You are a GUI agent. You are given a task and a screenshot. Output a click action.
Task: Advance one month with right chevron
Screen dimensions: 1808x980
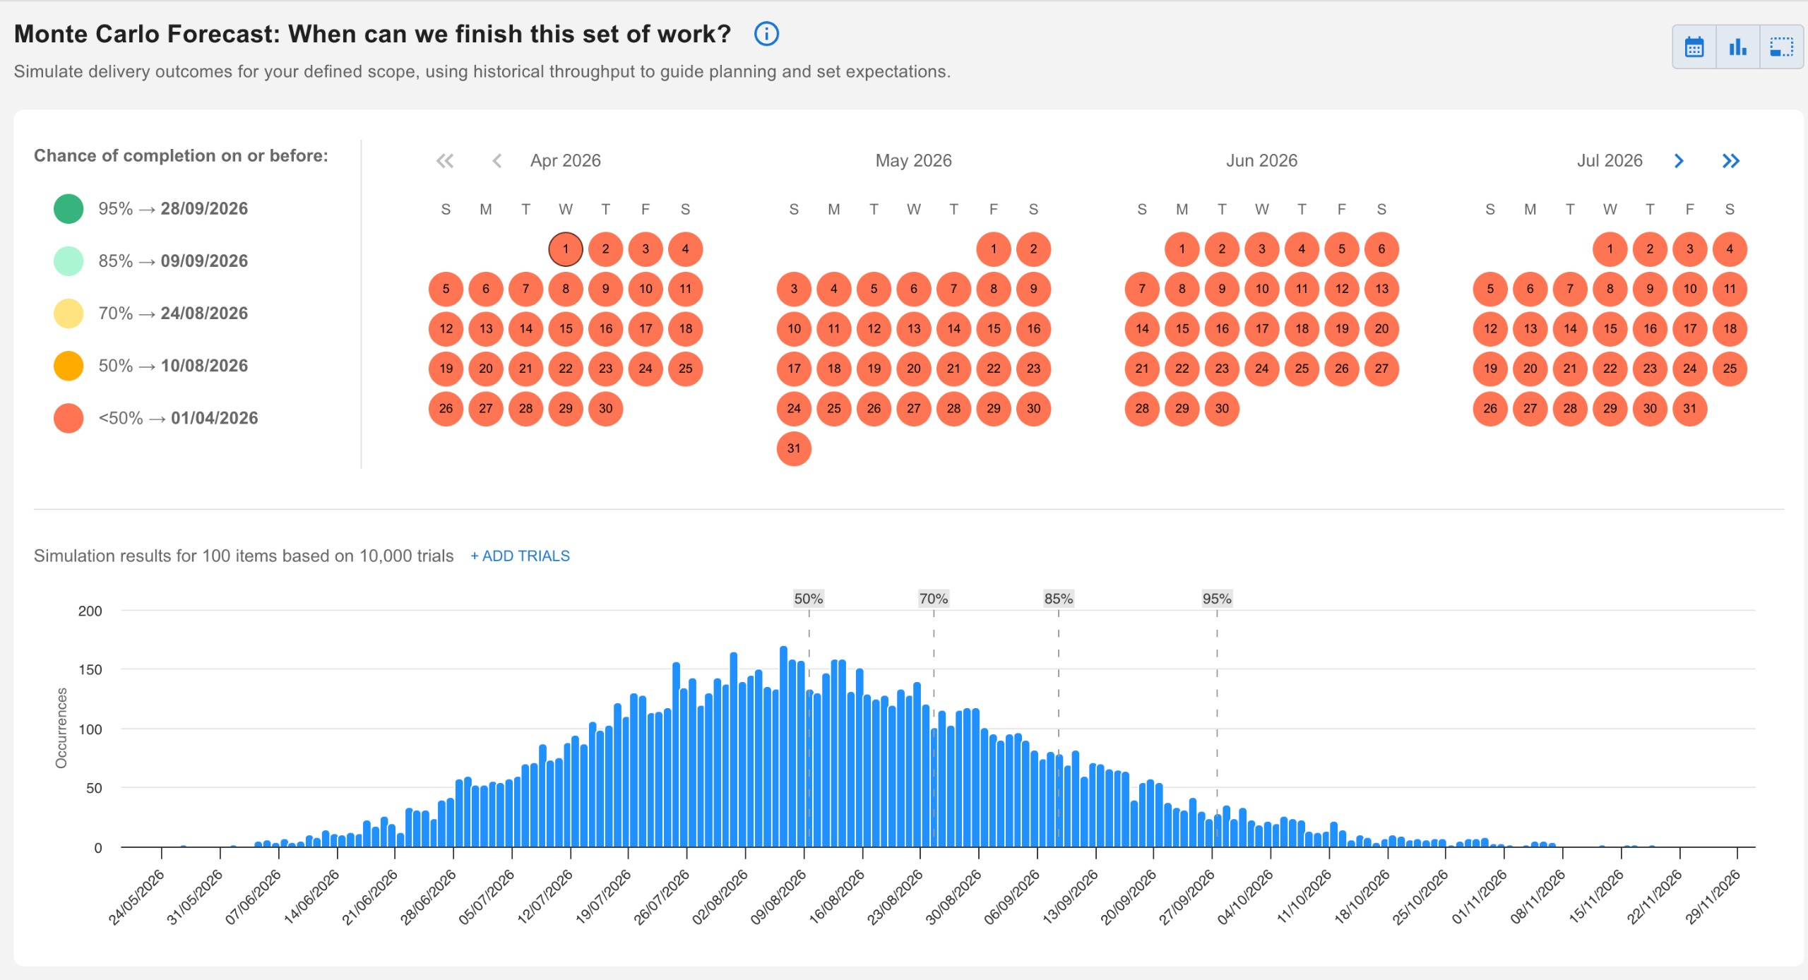point(1679,161)
